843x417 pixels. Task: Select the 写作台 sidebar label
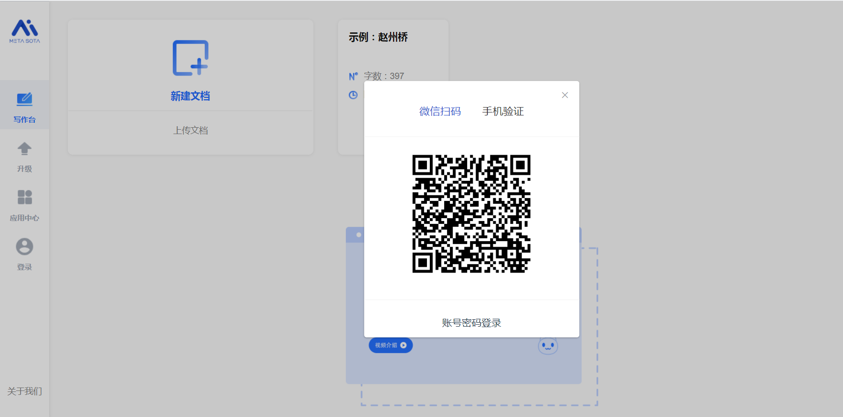pos(25,119)
